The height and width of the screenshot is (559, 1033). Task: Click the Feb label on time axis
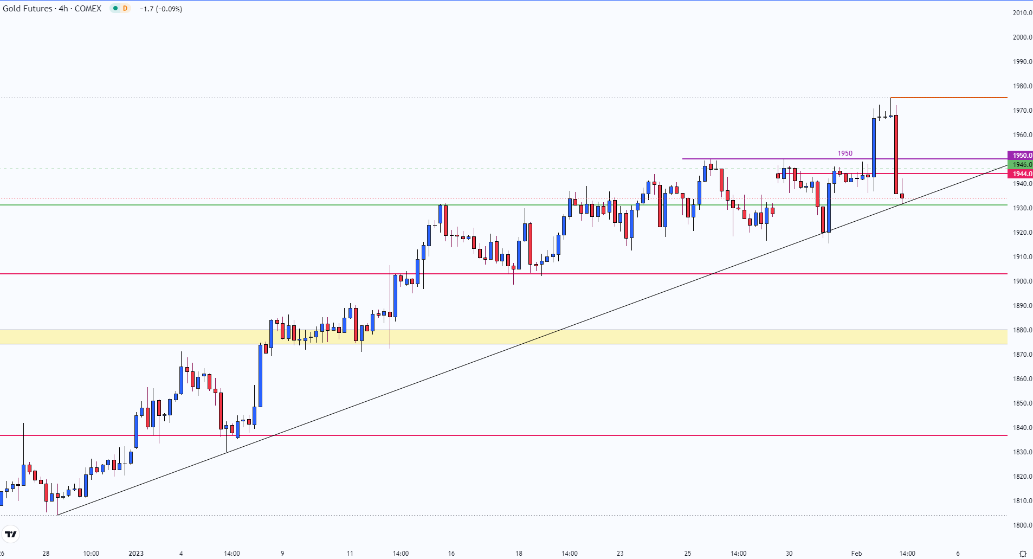(x=856, y=554)
